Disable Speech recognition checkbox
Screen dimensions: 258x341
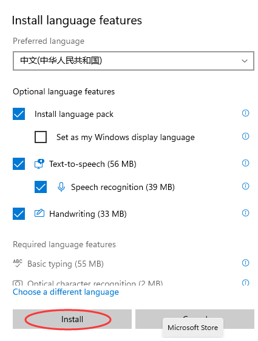pyautogui.click(x=41, y=187)
